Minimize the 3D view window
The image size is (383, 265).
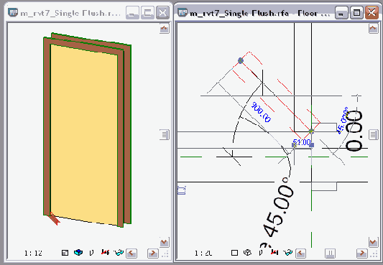coord(132,12)
